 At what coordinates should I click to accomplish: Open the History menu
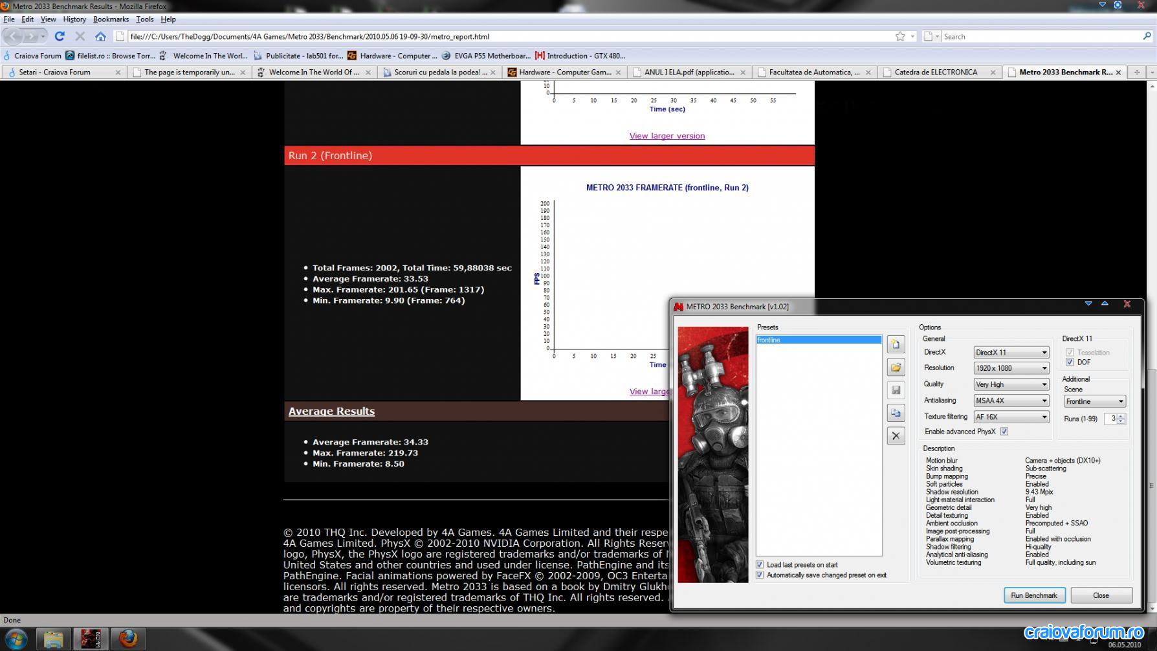74,19
